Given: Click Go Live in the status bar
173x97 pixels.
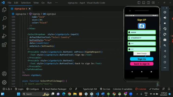Looking at the screenshot, I should [105, 89].
